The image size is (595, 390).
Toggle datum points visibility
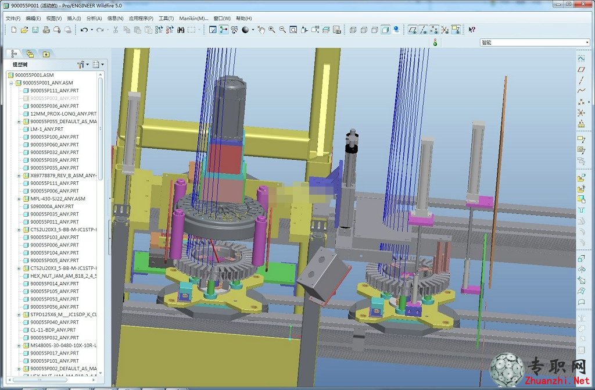tap(434, 30)
